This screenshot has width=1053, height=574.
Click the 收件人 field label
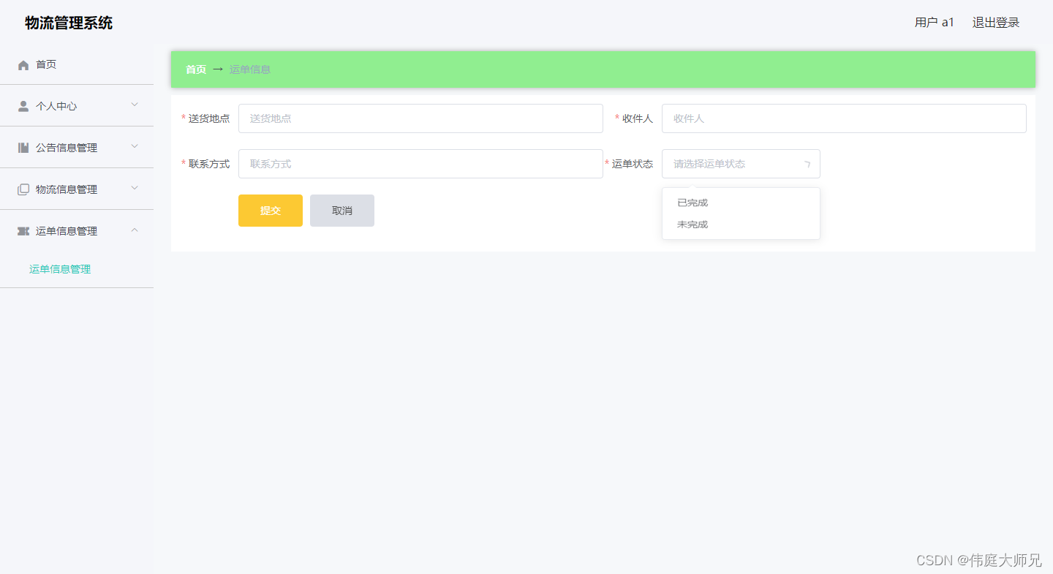638,118
